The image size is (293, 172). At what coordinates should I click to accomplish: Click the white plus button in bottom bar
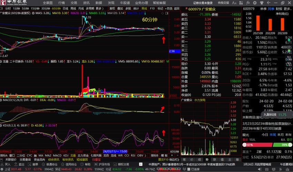(x=141, y=164)
